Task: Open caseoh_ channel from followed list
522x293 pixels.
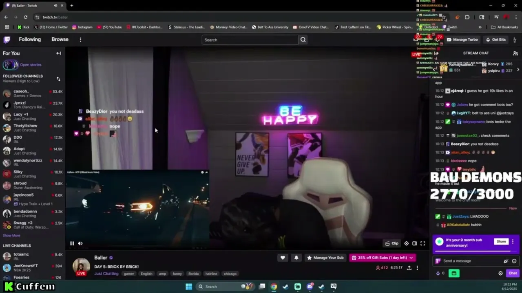Action: coord(33,94)
